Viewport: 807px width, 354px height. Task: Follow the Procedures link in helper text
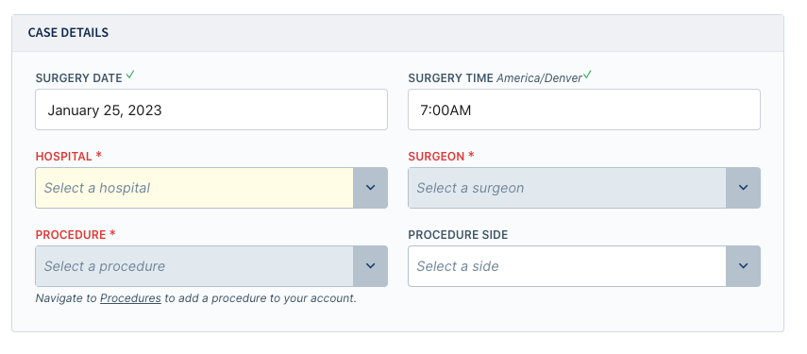(x=130, y=298)
